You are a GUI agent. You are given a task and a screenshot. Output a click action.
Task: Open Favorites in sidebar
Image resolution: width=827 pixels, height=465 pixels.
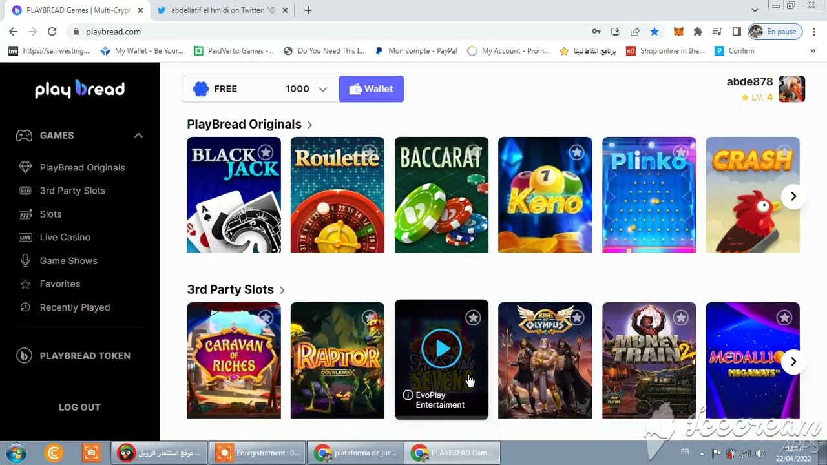(x=59, y=284)
